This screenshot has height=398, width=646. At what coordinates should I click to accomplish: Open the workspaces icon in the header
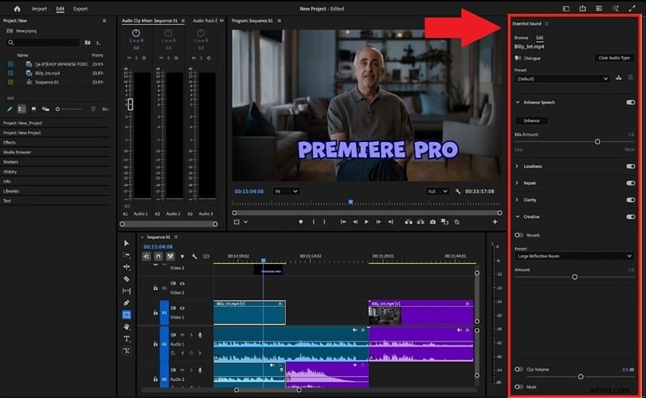(x=566, y=8)
